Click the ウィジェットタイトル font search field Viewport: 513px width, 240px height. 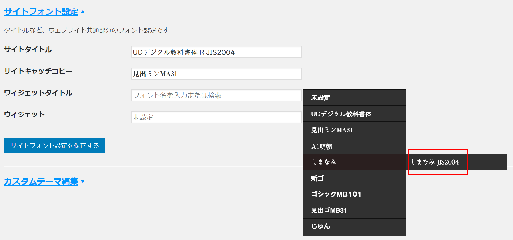click(216, 95)
